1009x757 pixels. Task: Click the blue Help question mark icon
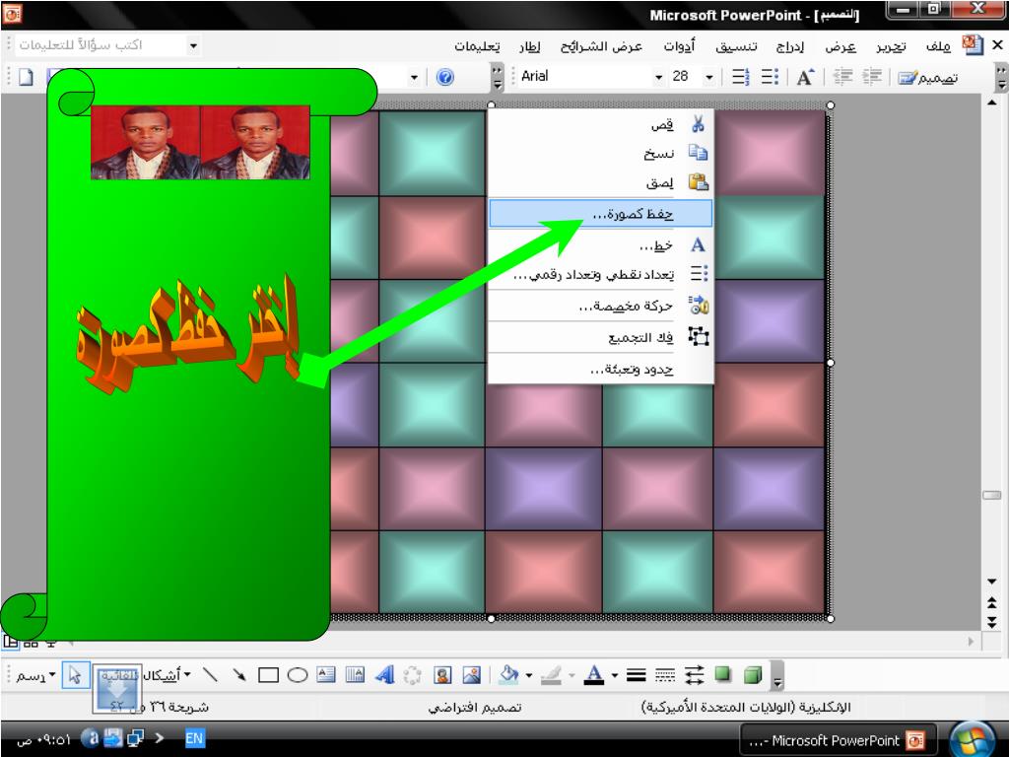click(444, 77)
